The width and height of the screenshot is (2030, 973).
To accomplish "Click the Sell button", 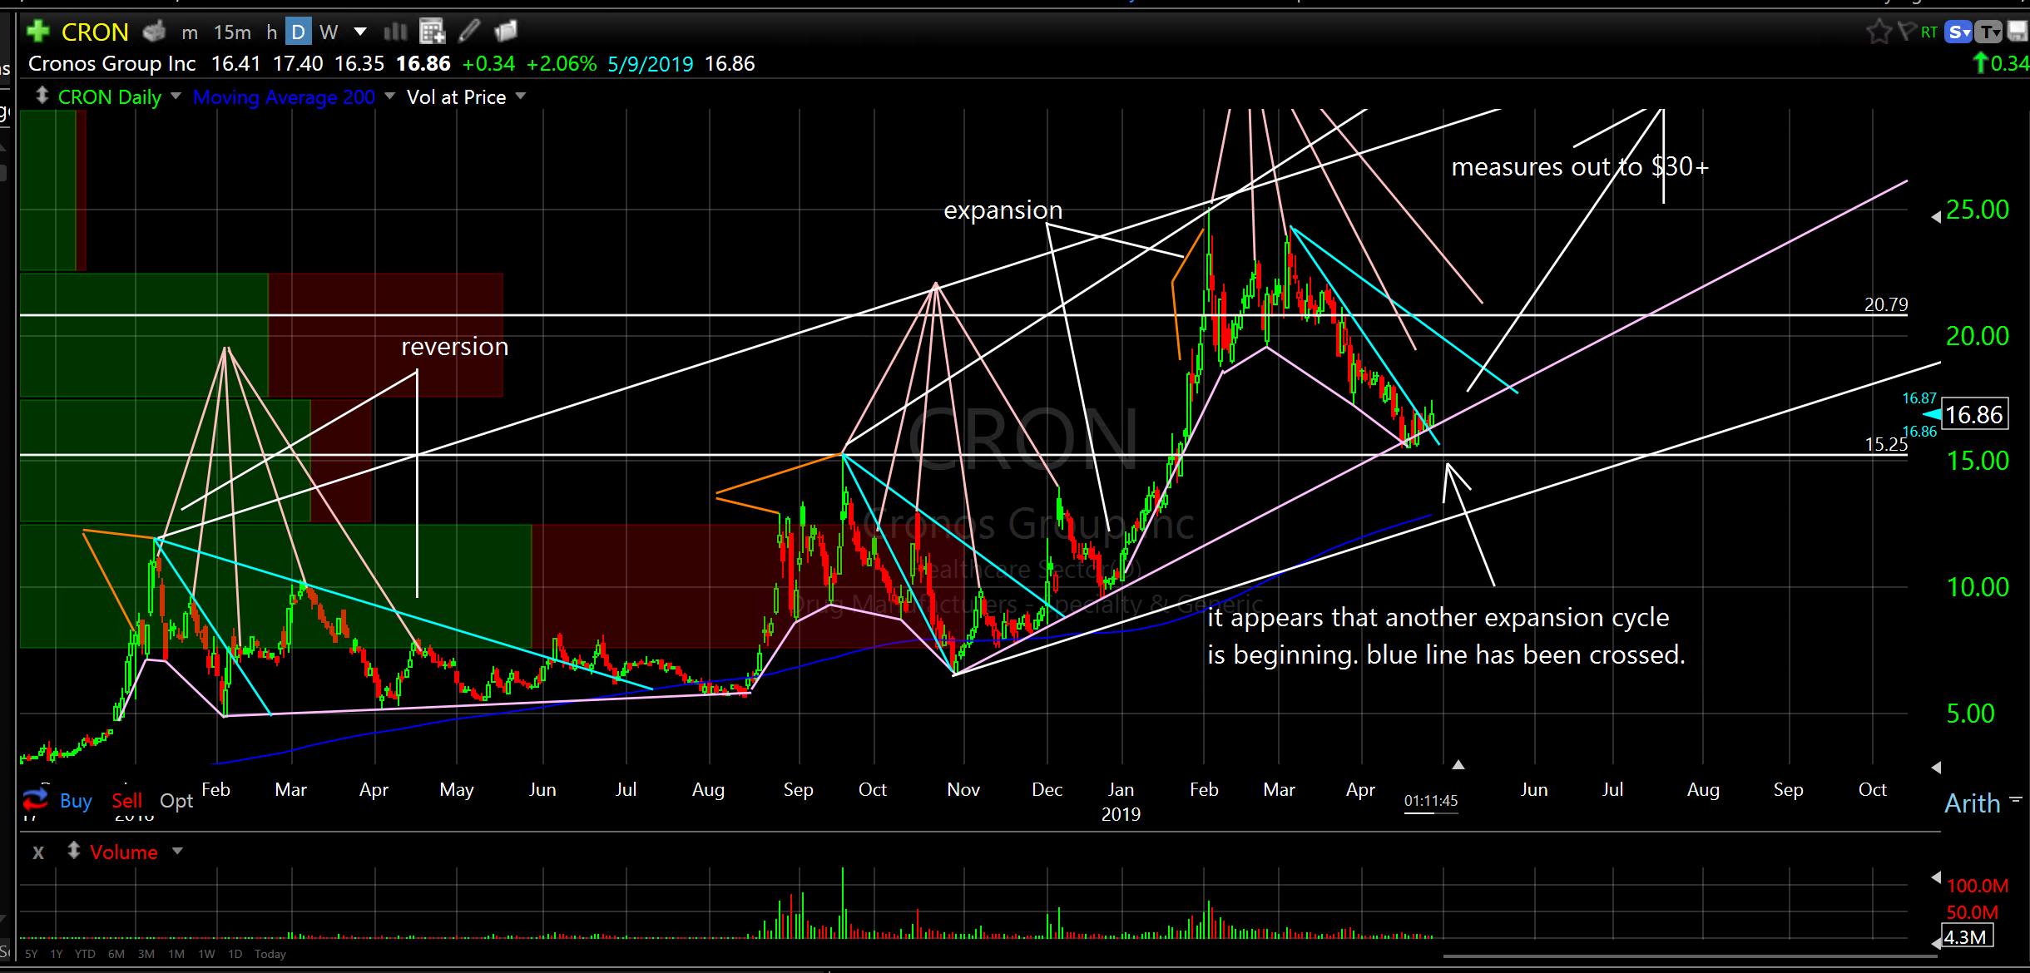I will [126, 801].
